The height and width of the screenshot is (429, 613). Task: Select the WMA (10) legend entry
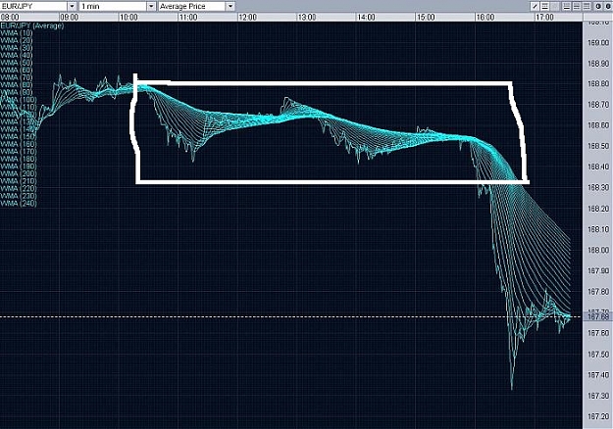17,33
